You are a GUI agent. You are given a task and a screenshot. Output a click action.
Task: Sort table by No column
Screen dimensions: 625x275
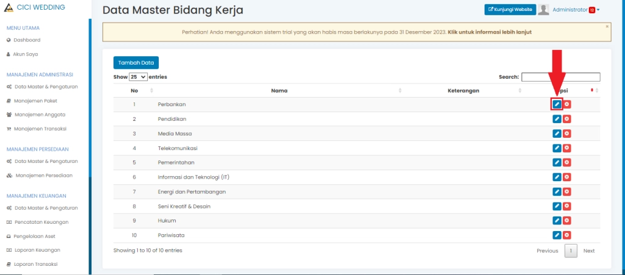(134, 91)
